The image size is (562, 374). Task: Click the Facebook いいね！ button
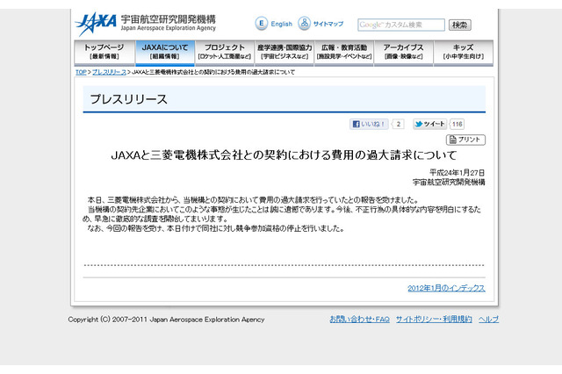pyautogui.click(x=369, y=124)
